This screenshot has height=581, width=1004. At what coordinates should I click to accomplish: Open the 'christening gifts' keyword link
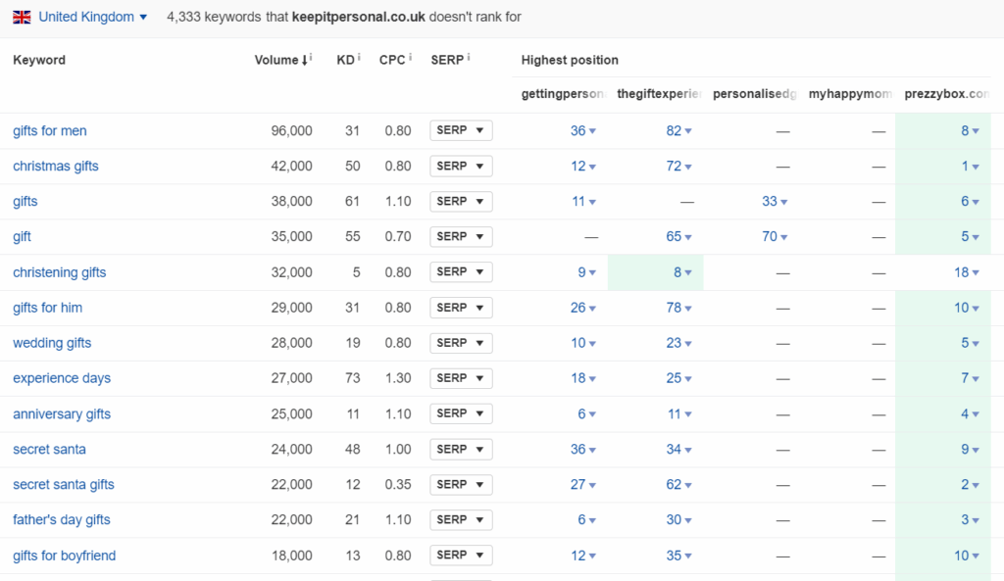click(60, 272)
